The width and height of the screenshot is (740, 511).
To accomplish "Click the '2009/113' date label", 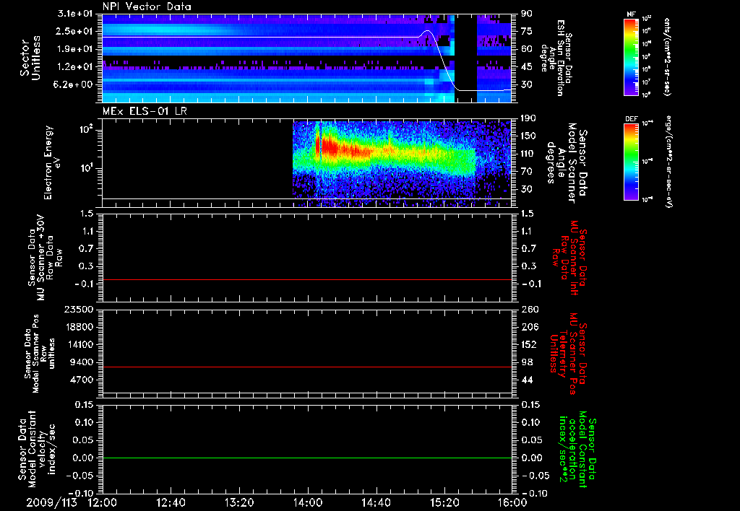I will [x=51, y=503].
